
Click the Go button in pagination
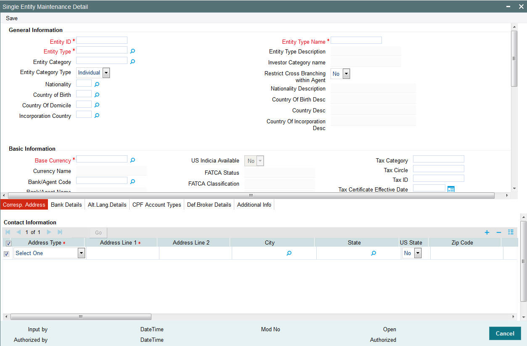click(x=98, y=232)
